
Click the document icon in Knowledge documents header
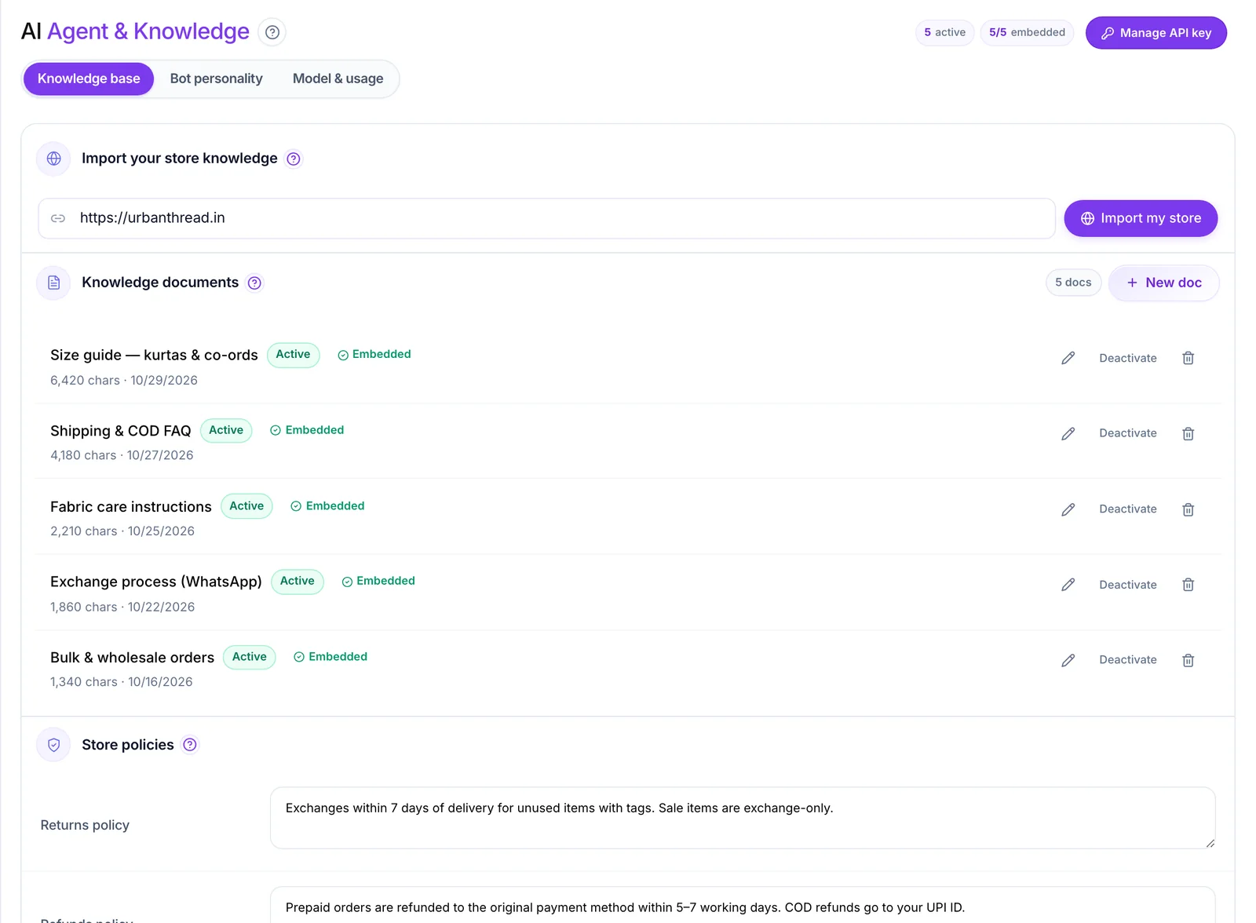[x=54, y=283]
